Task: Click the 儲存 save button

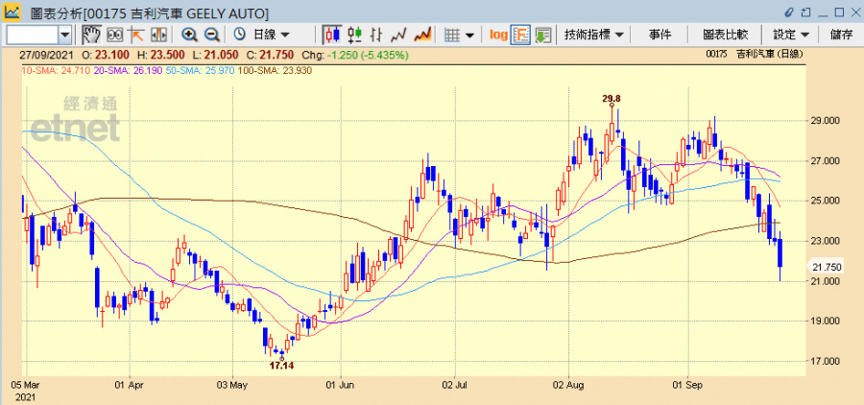Action: click(841, 35)
